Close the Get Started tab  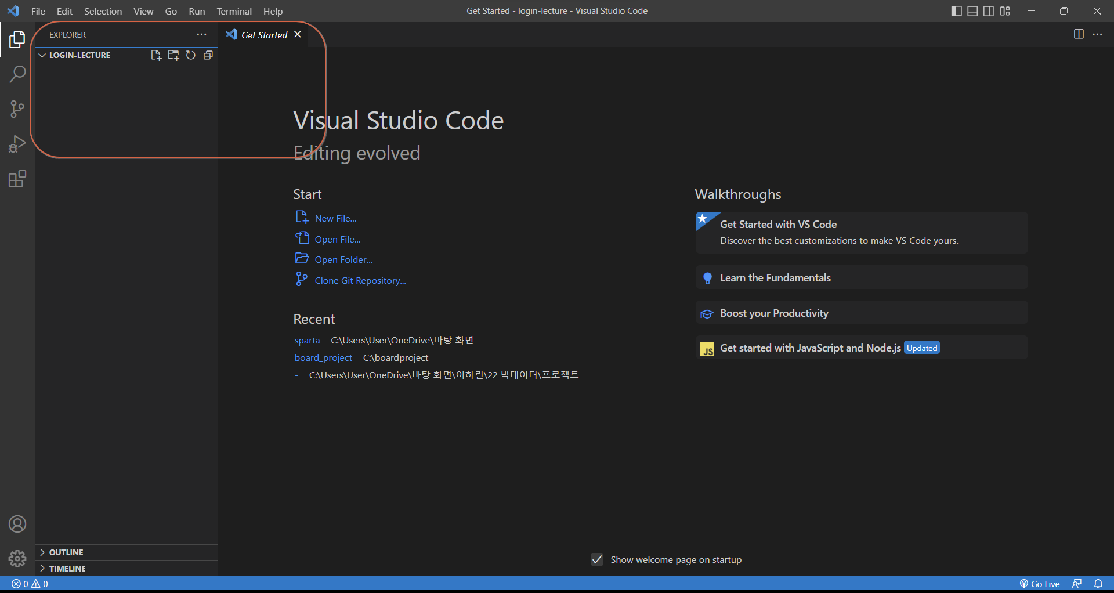point(298,35)
